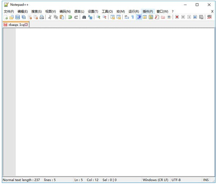The height and width of the screenshot is (184, 218).
Task: Click 'Sel : 0 | 0' status entry
Action: point(110,180)
